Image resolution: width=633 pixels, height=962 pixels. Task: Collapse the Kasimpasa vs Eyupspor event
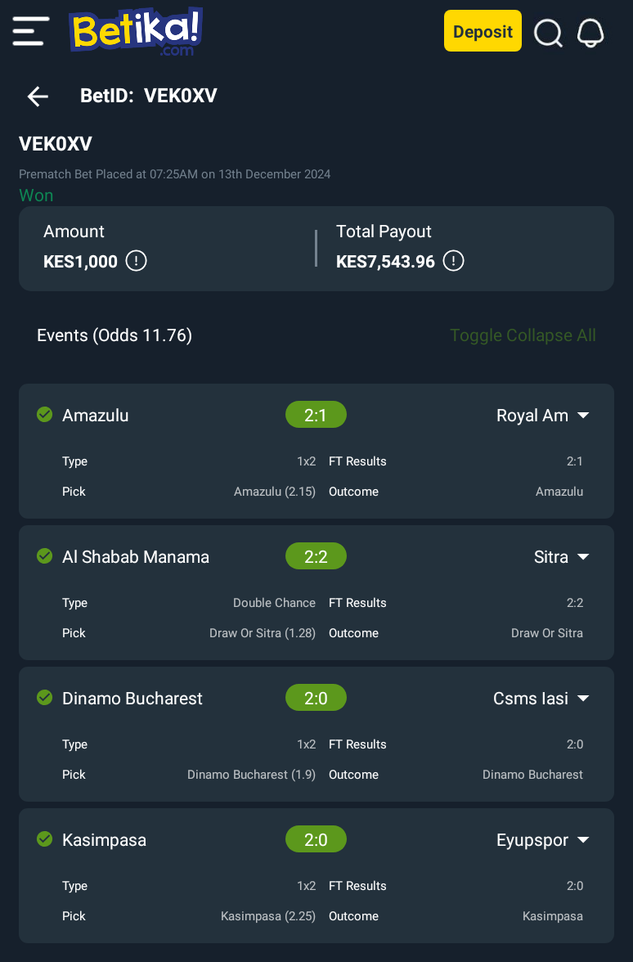click(583, 839)
